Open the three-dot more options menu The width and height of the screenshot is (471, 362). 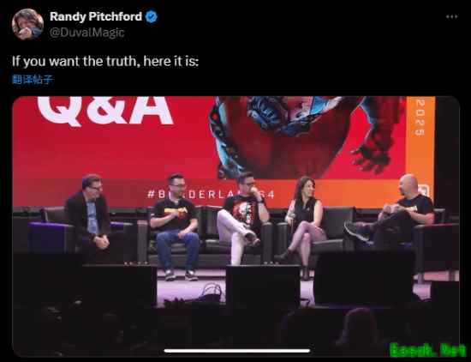coord(452,17)
